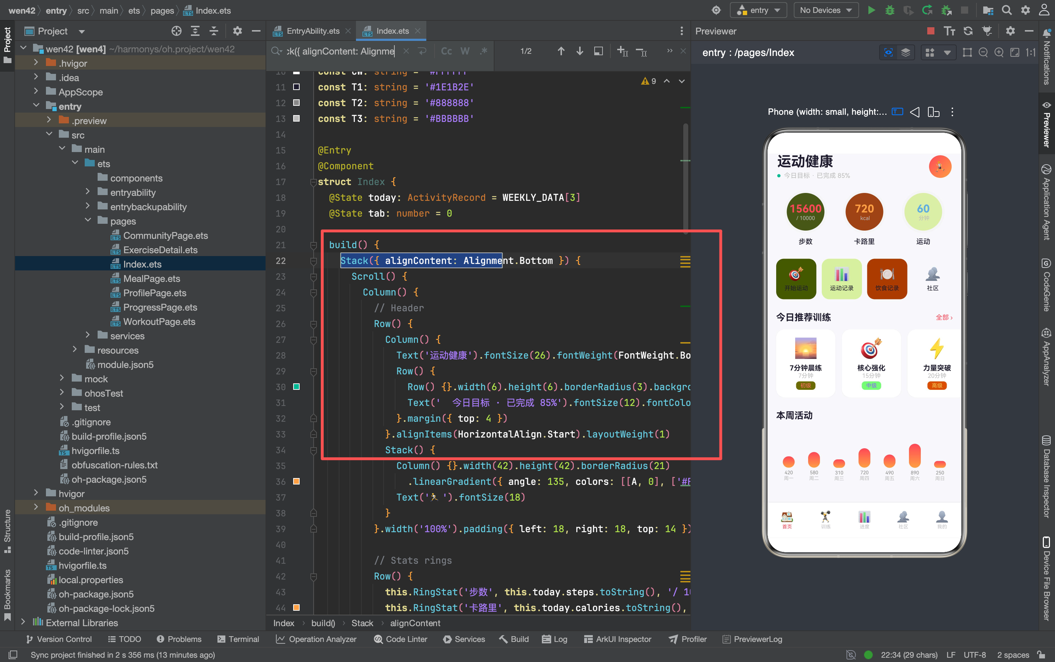Refresh the Previewer
Viewport: 1055px width, 662px height.
point(968,31)
